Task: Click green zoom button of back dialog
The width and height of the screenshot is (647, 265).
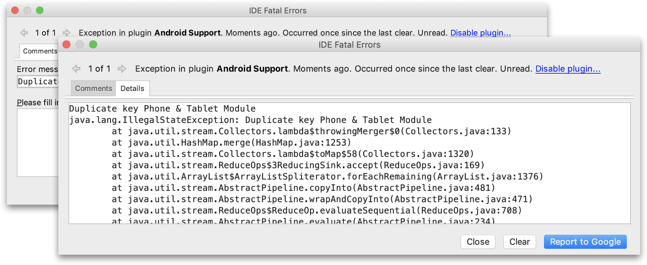Action: pos(40,10)
